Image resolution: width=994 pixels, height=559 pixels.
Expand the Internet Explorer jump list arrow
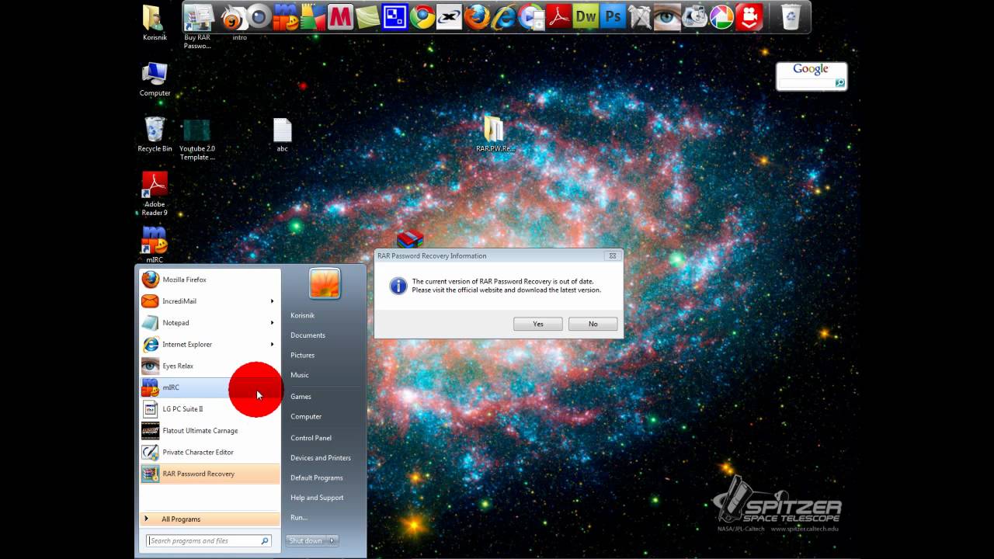click(x=272, y=345)
